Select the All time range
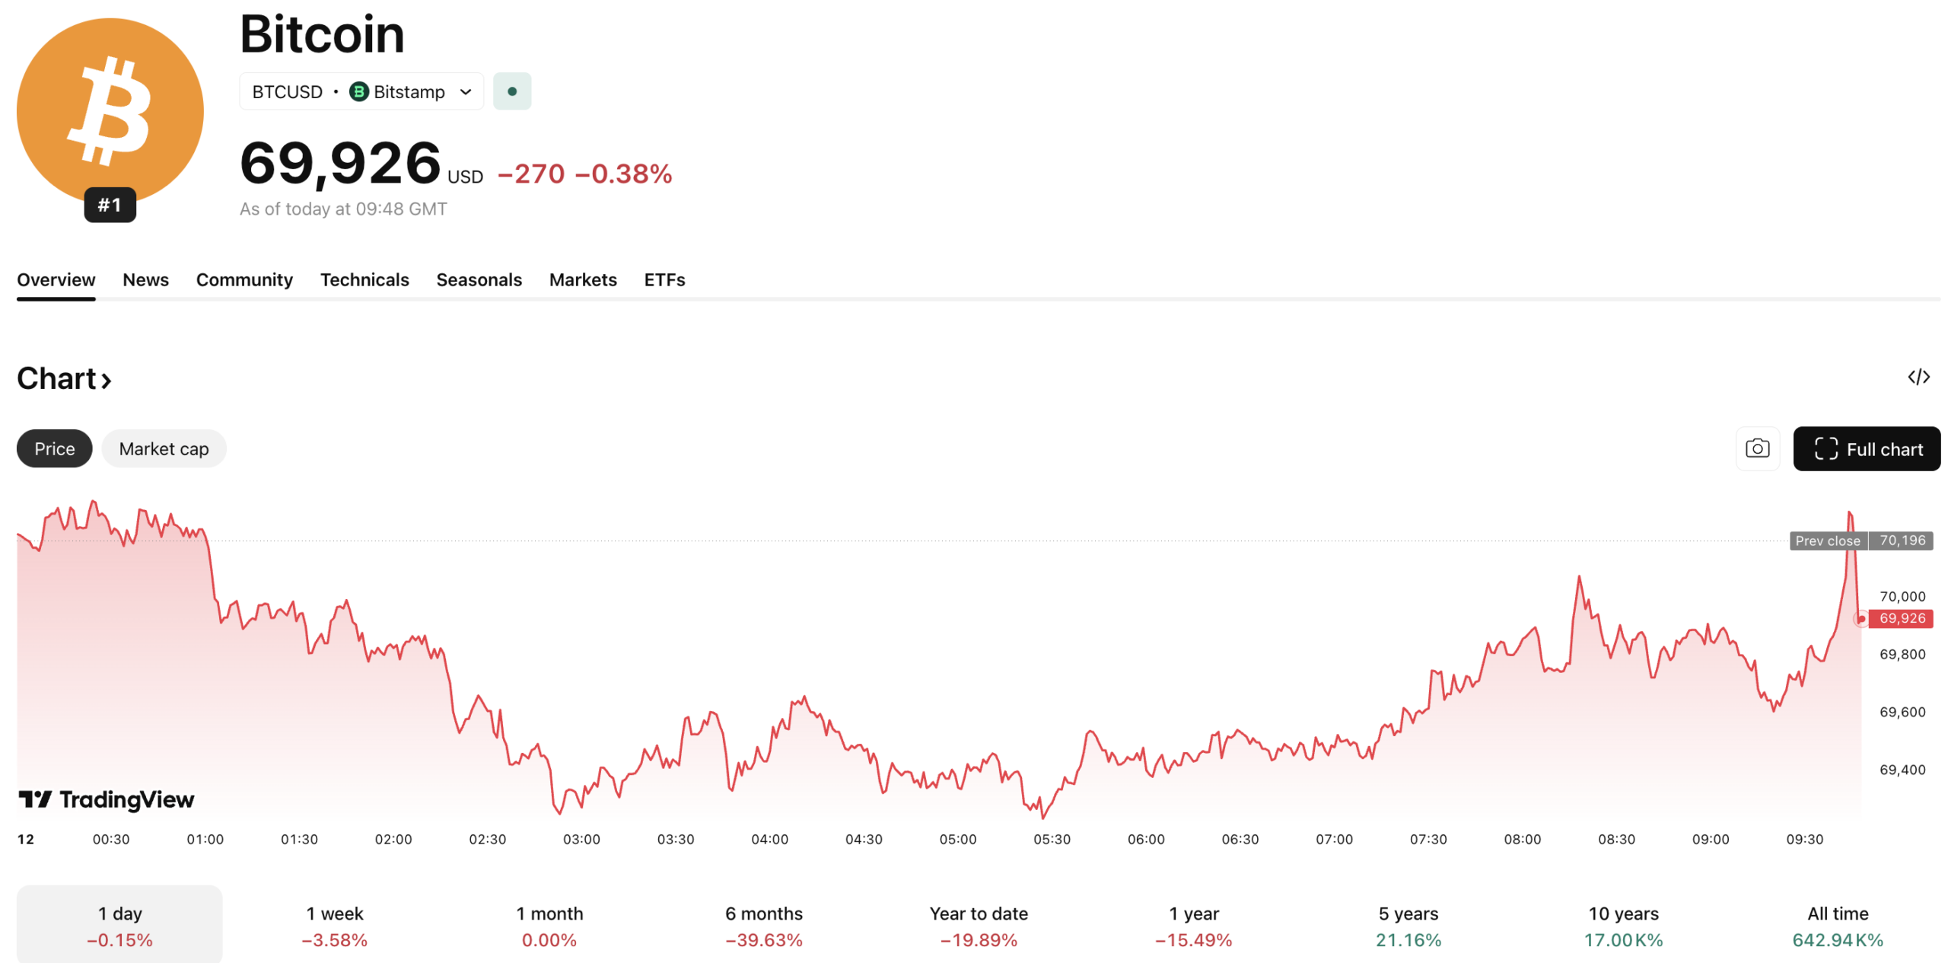This screenshot has height=963, width=1948. click(1838, 925)
